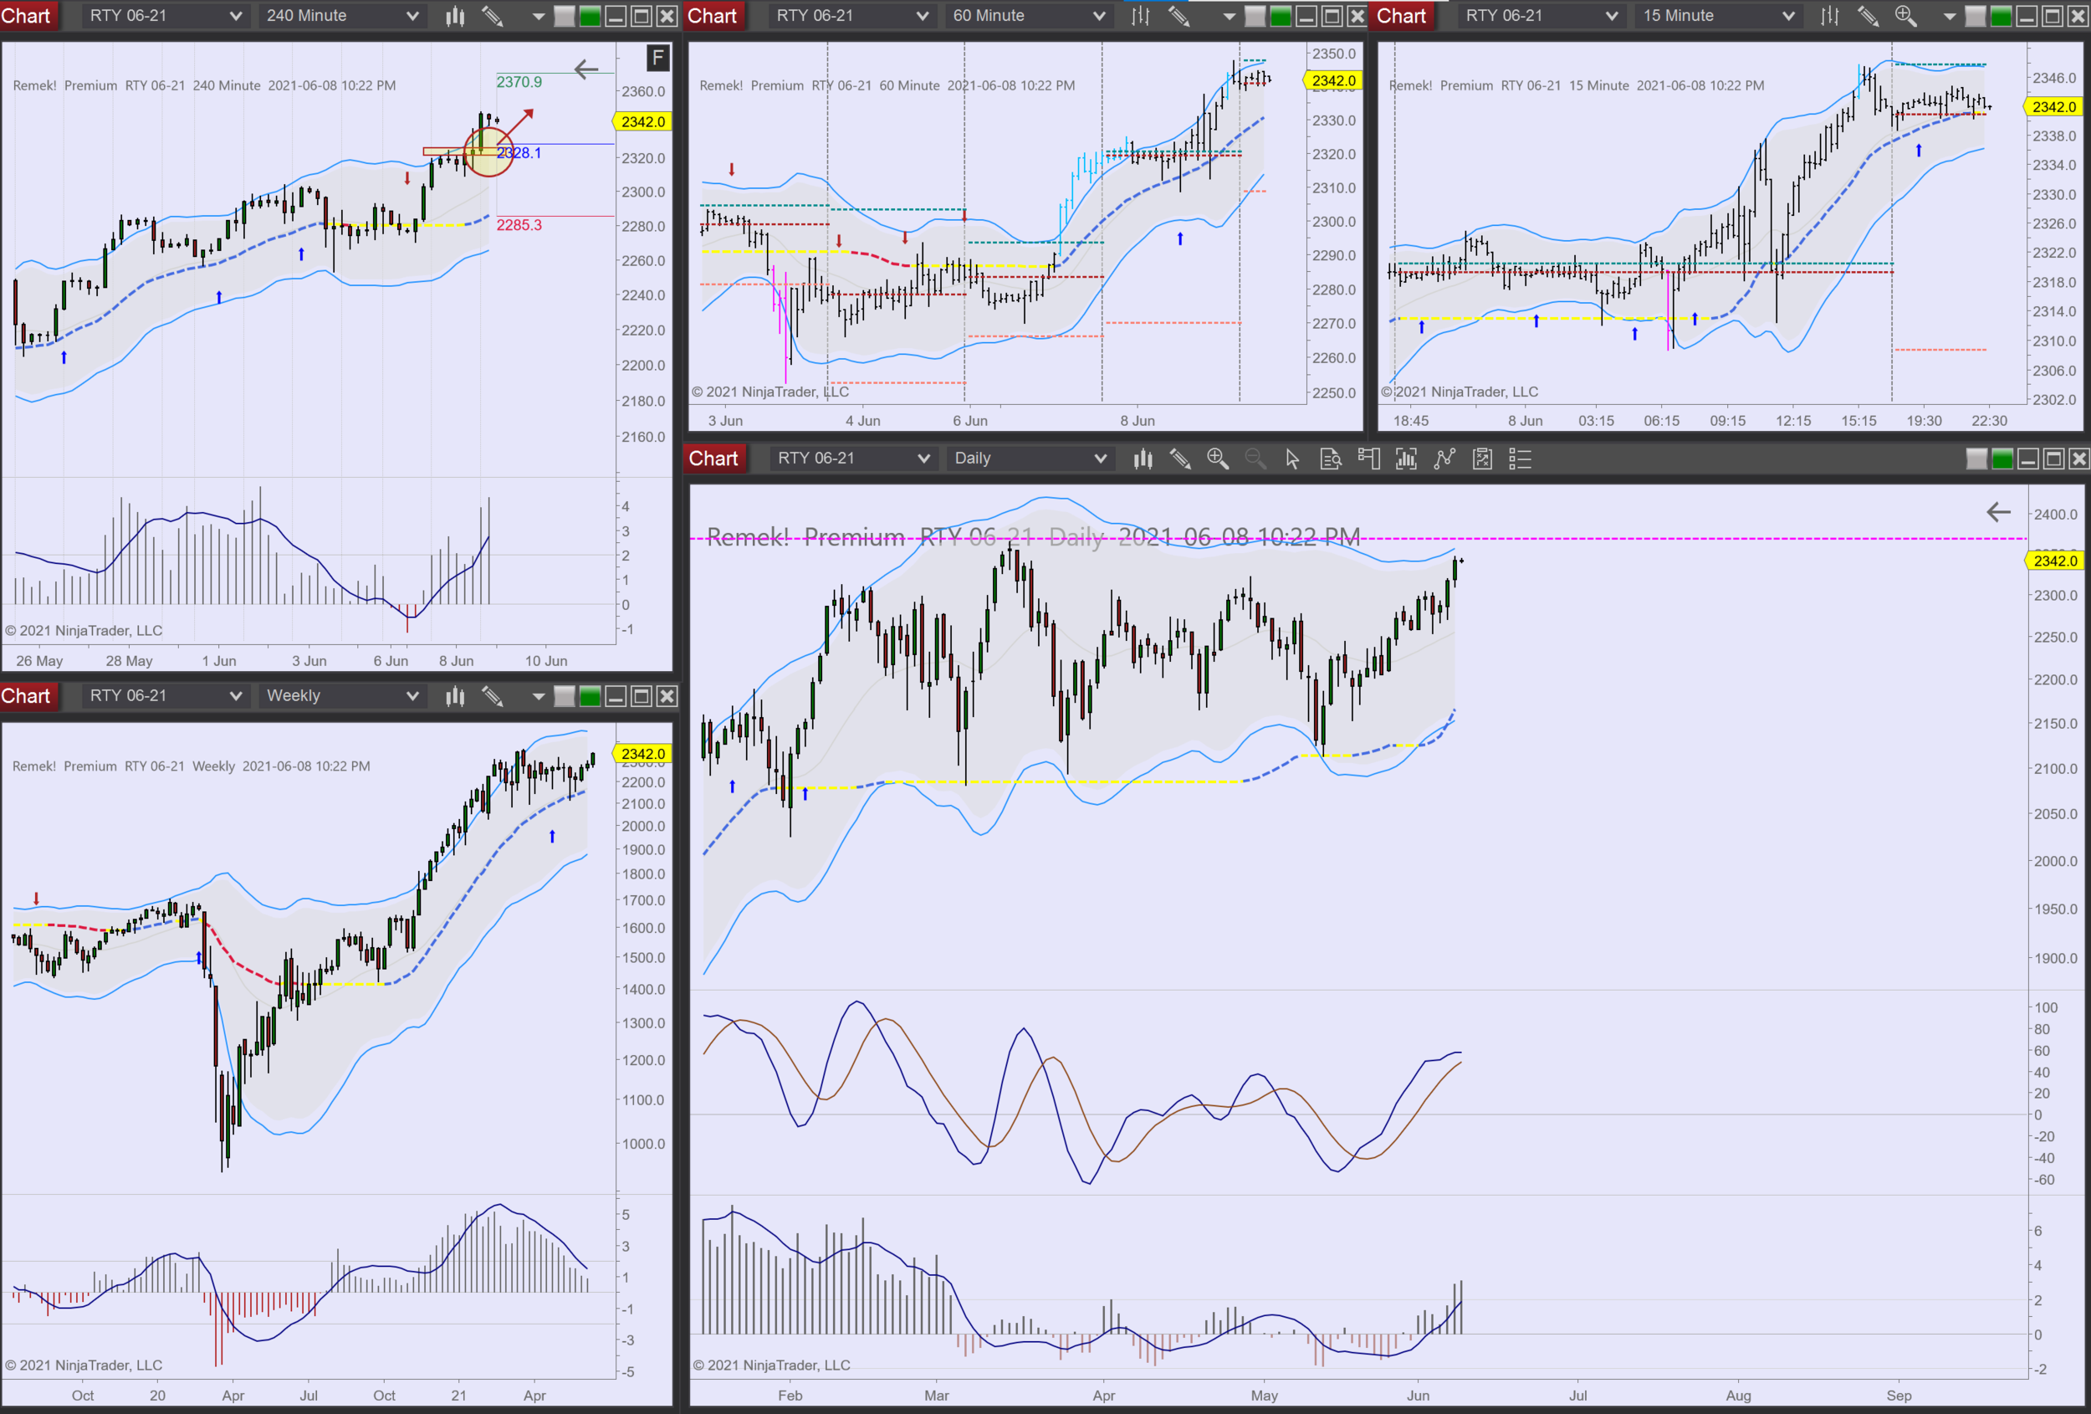Open Properties list icon on Daily chart
Viewport: 2091px width, 1414px height.
[x=1520, y=459]
